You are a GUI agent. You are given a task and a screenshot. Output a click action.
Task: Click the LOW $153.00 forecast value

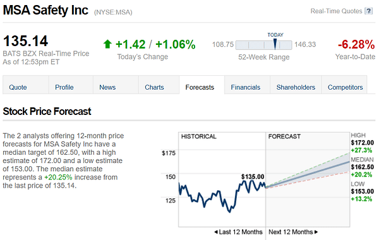tap(363, 191)
